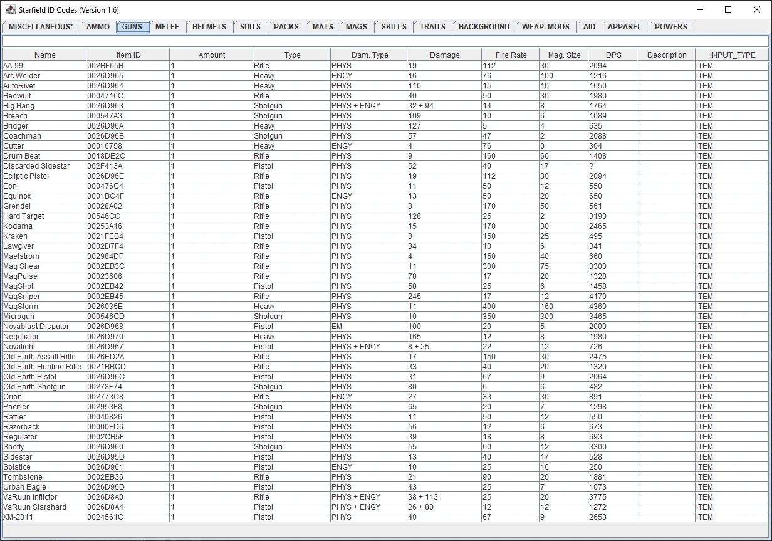Click the Java app icon in title bar
This screenshot has height=541, width=772.
point(10,9)
